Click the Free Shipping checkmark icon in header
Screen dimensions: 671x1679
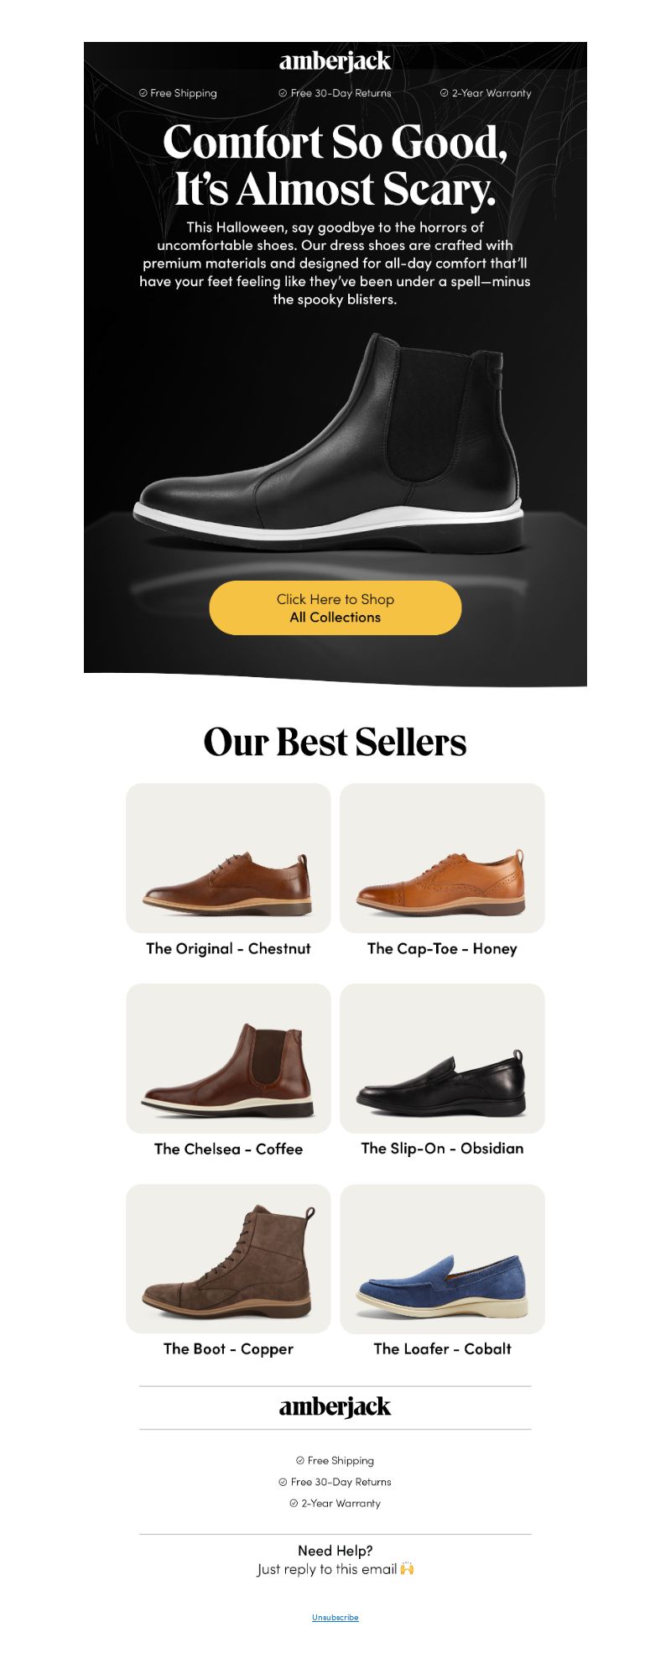tap(143, 93)
